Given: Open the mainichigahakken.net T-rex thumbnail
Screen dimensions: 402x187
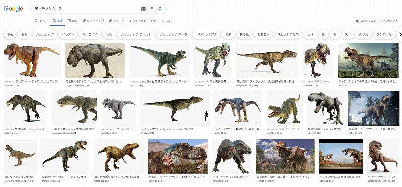Looking at the screenshot, I should pos(74,109).
